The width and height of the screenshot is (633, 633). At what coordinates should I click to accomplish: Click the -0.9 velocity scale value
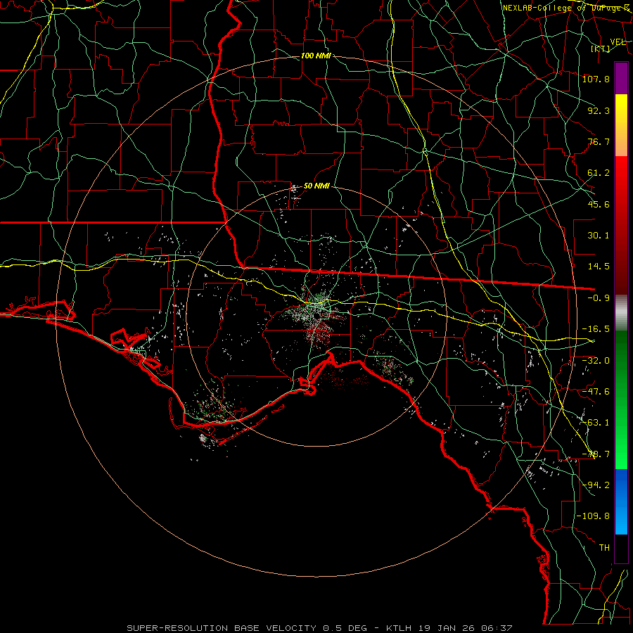(599, 298)
